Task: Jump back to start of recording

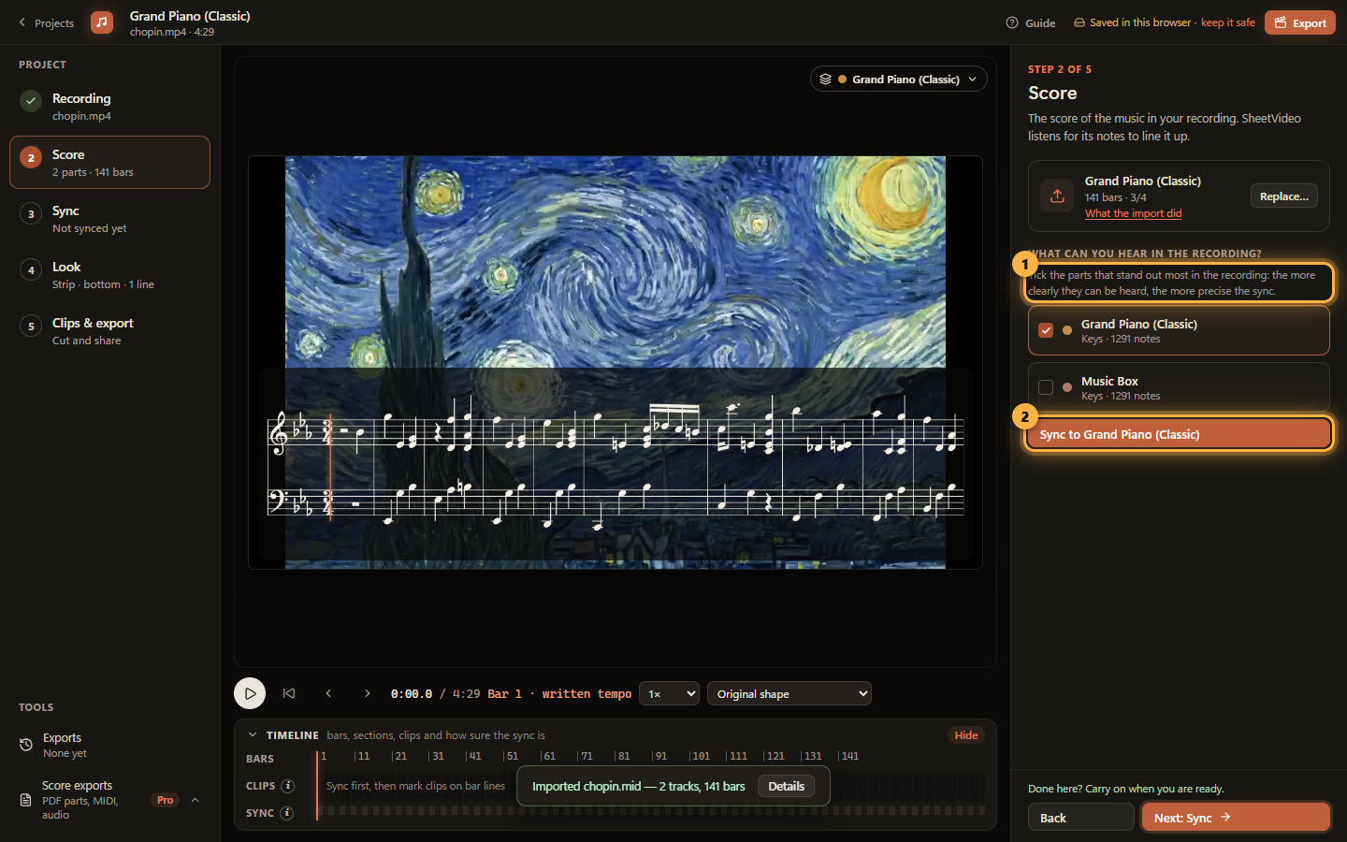Action: (289, 693)
